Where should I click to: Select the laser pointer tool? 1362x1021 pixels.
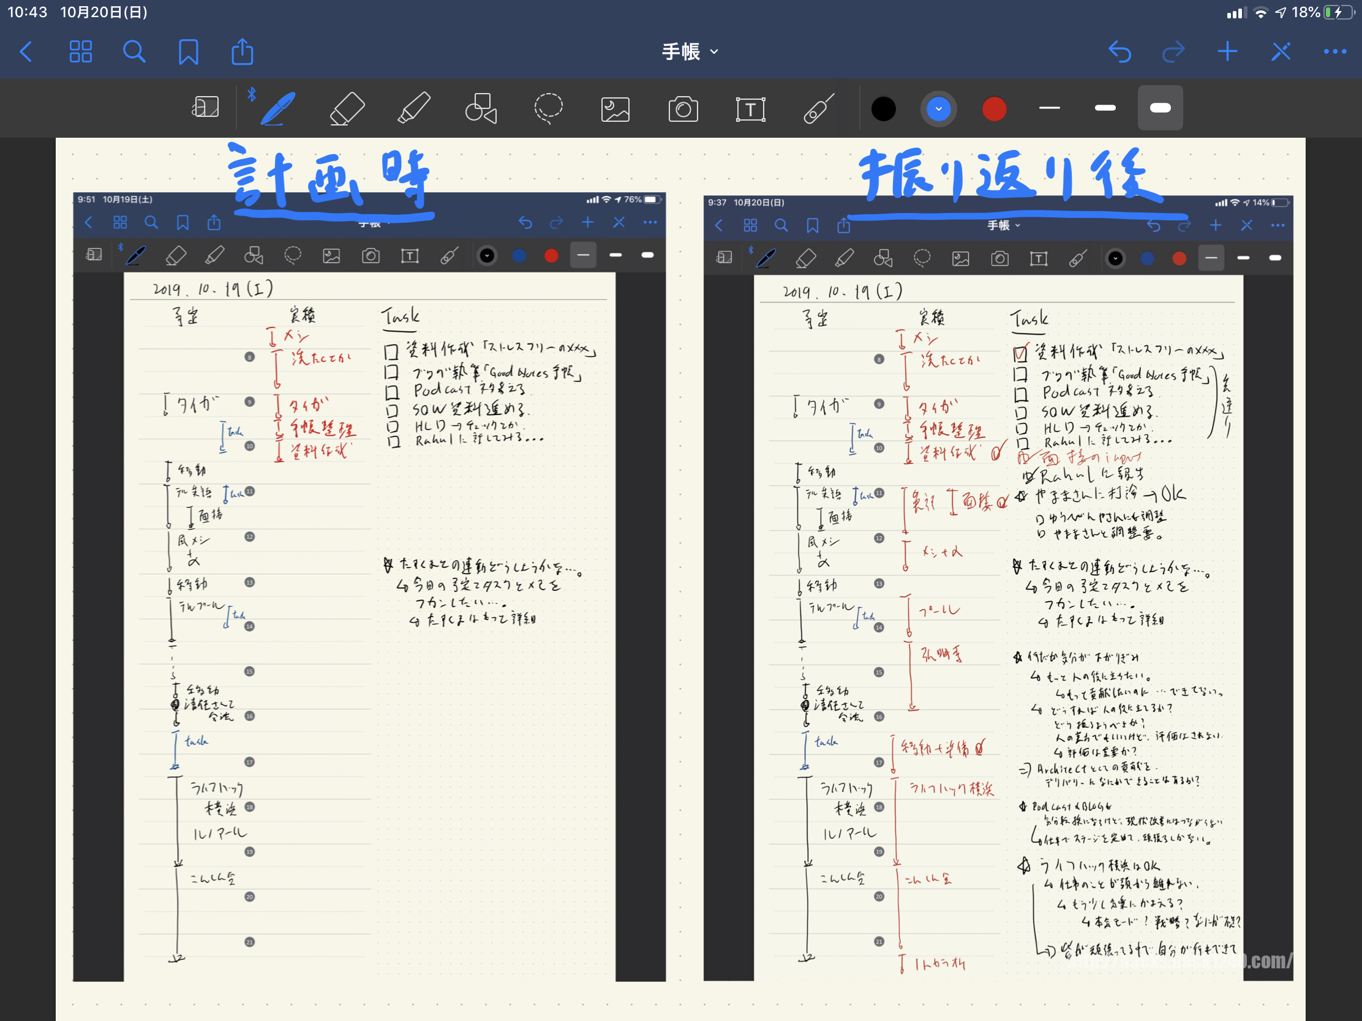pos(818,108)
